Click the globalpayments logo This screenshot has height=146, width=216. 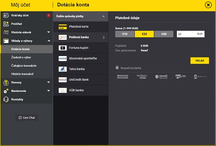point(200,76)
